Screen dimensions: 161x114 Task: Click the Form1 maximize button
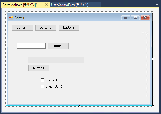135,18
